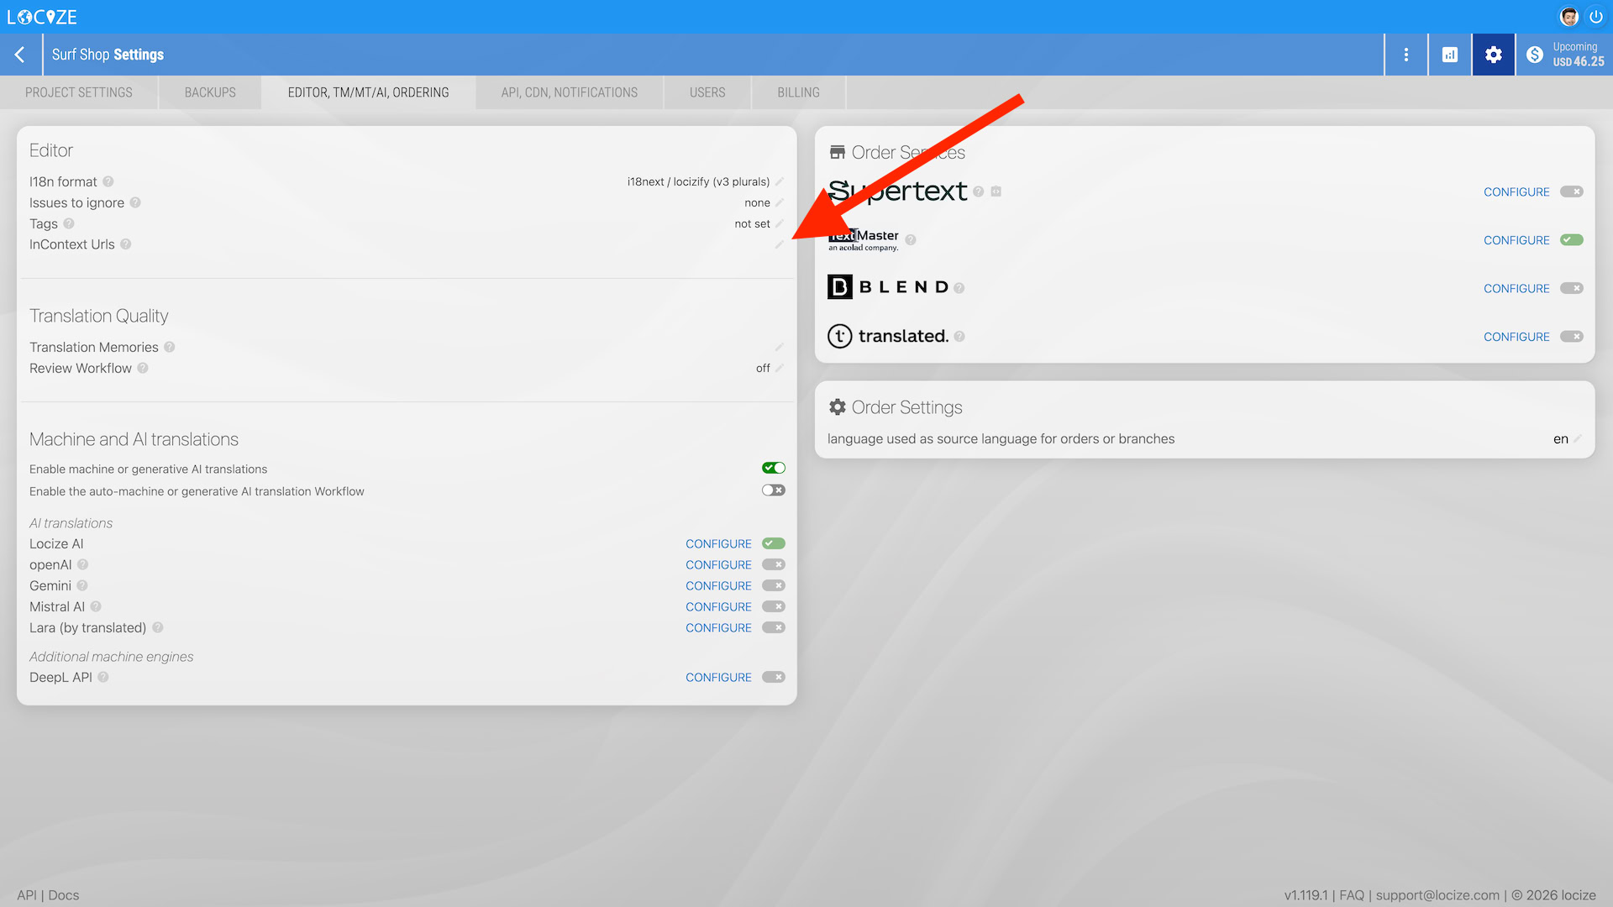Click the help icon beside DeepL API
The width and height of the screenshot is (1613, 907).
(103, 678)
